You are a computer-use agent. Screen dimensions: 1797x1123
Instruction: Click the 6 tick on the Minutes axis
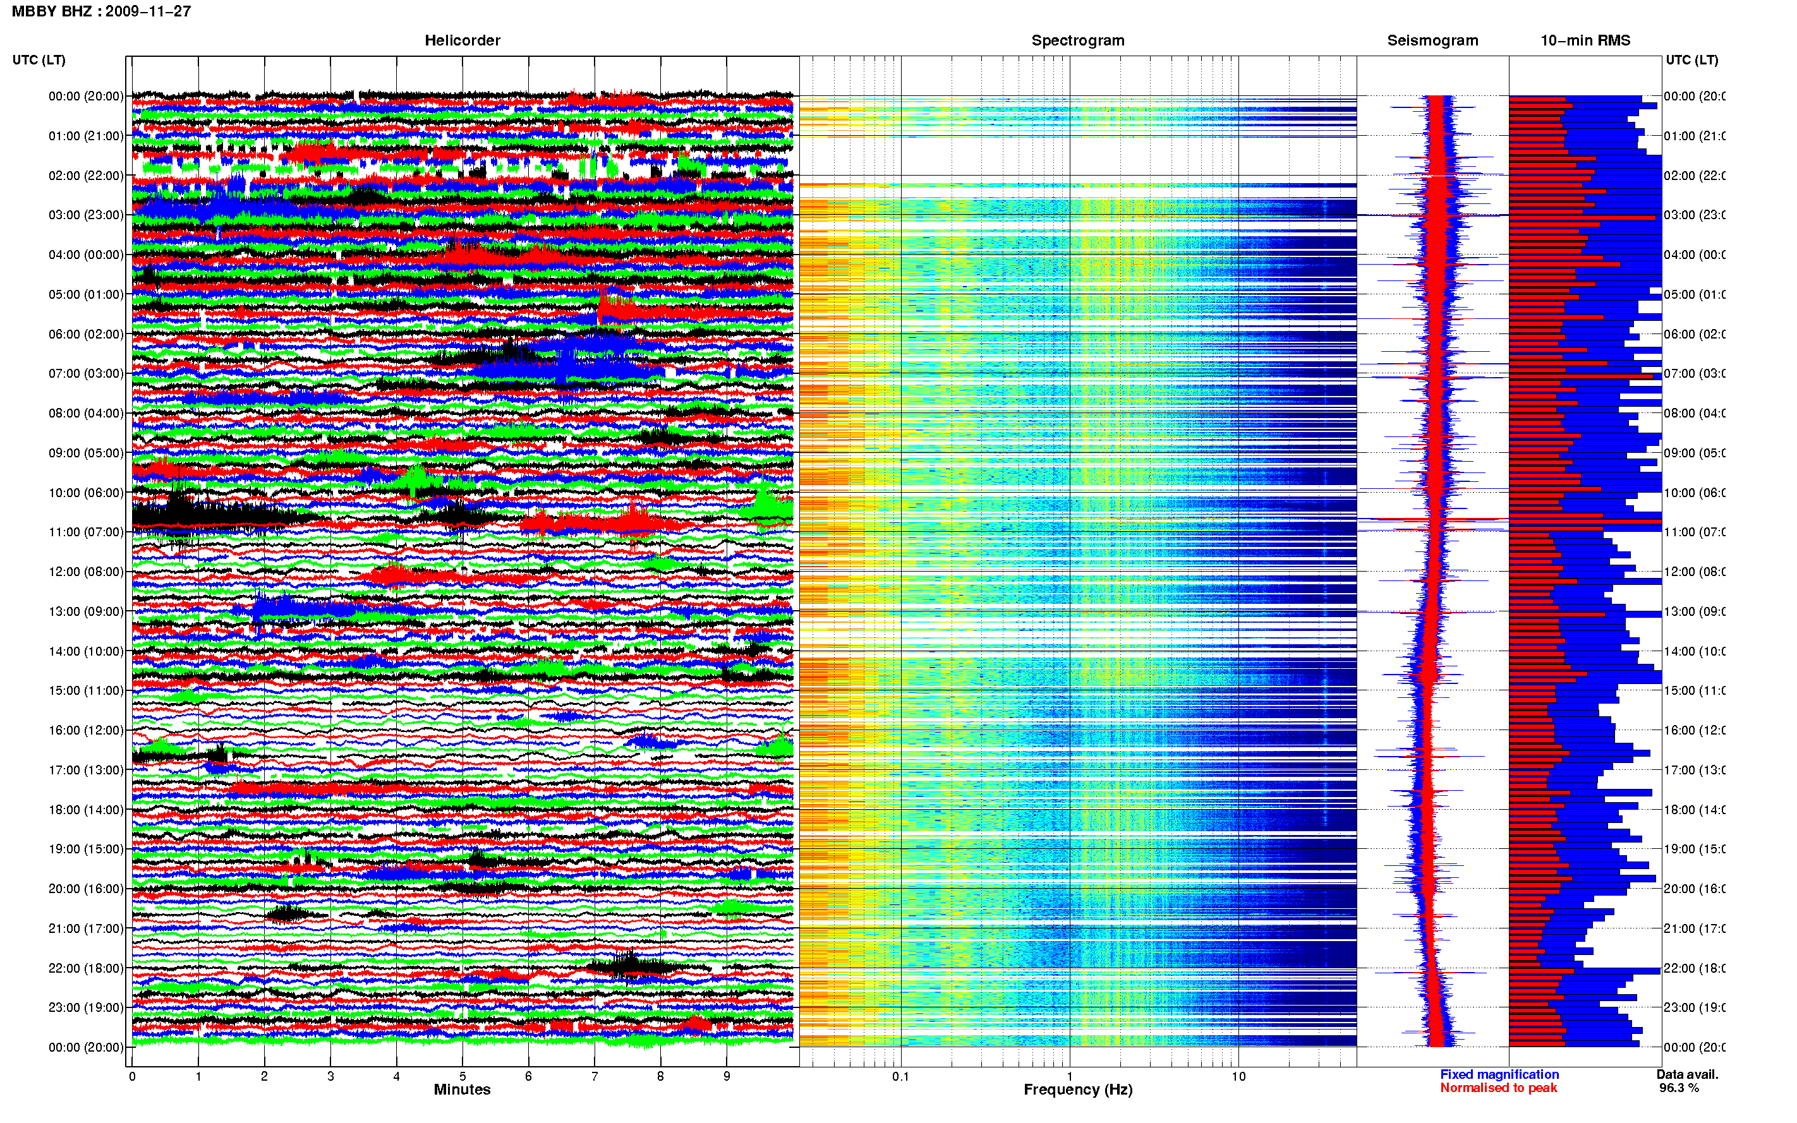point(528,1076)
